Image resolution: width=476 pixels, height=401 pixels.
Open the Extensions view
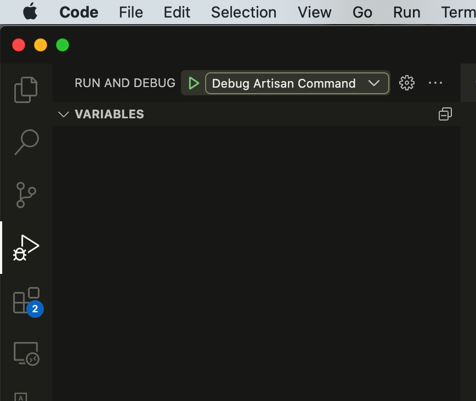pyautogui.click(x=26, y=300)
